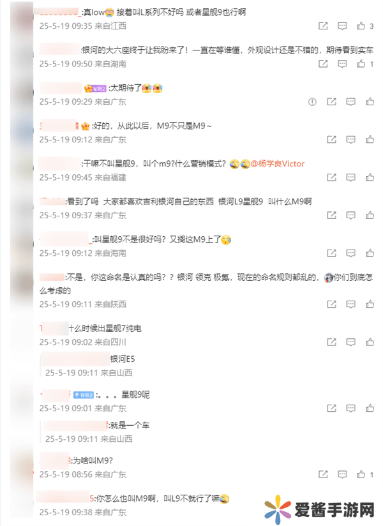
Task: Reply to the 09:11 陕西 naming comment
Action: pyautogui.click(x=351, y=304)
